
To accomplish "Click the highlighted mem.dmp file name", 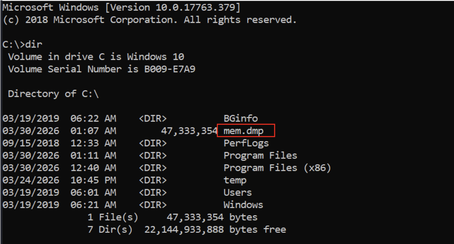I will [244, 131].
